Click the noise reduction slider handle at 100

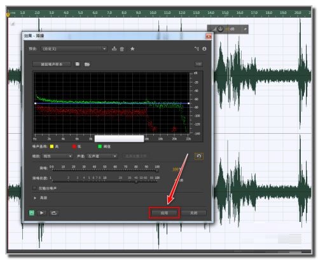157,170
